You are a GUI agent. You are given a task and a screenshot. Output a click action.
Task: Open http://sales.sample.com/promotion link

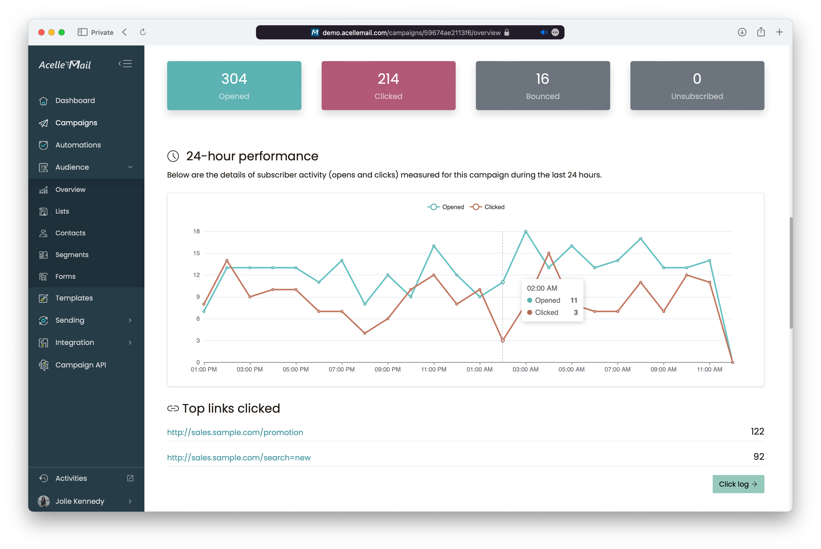235,433
